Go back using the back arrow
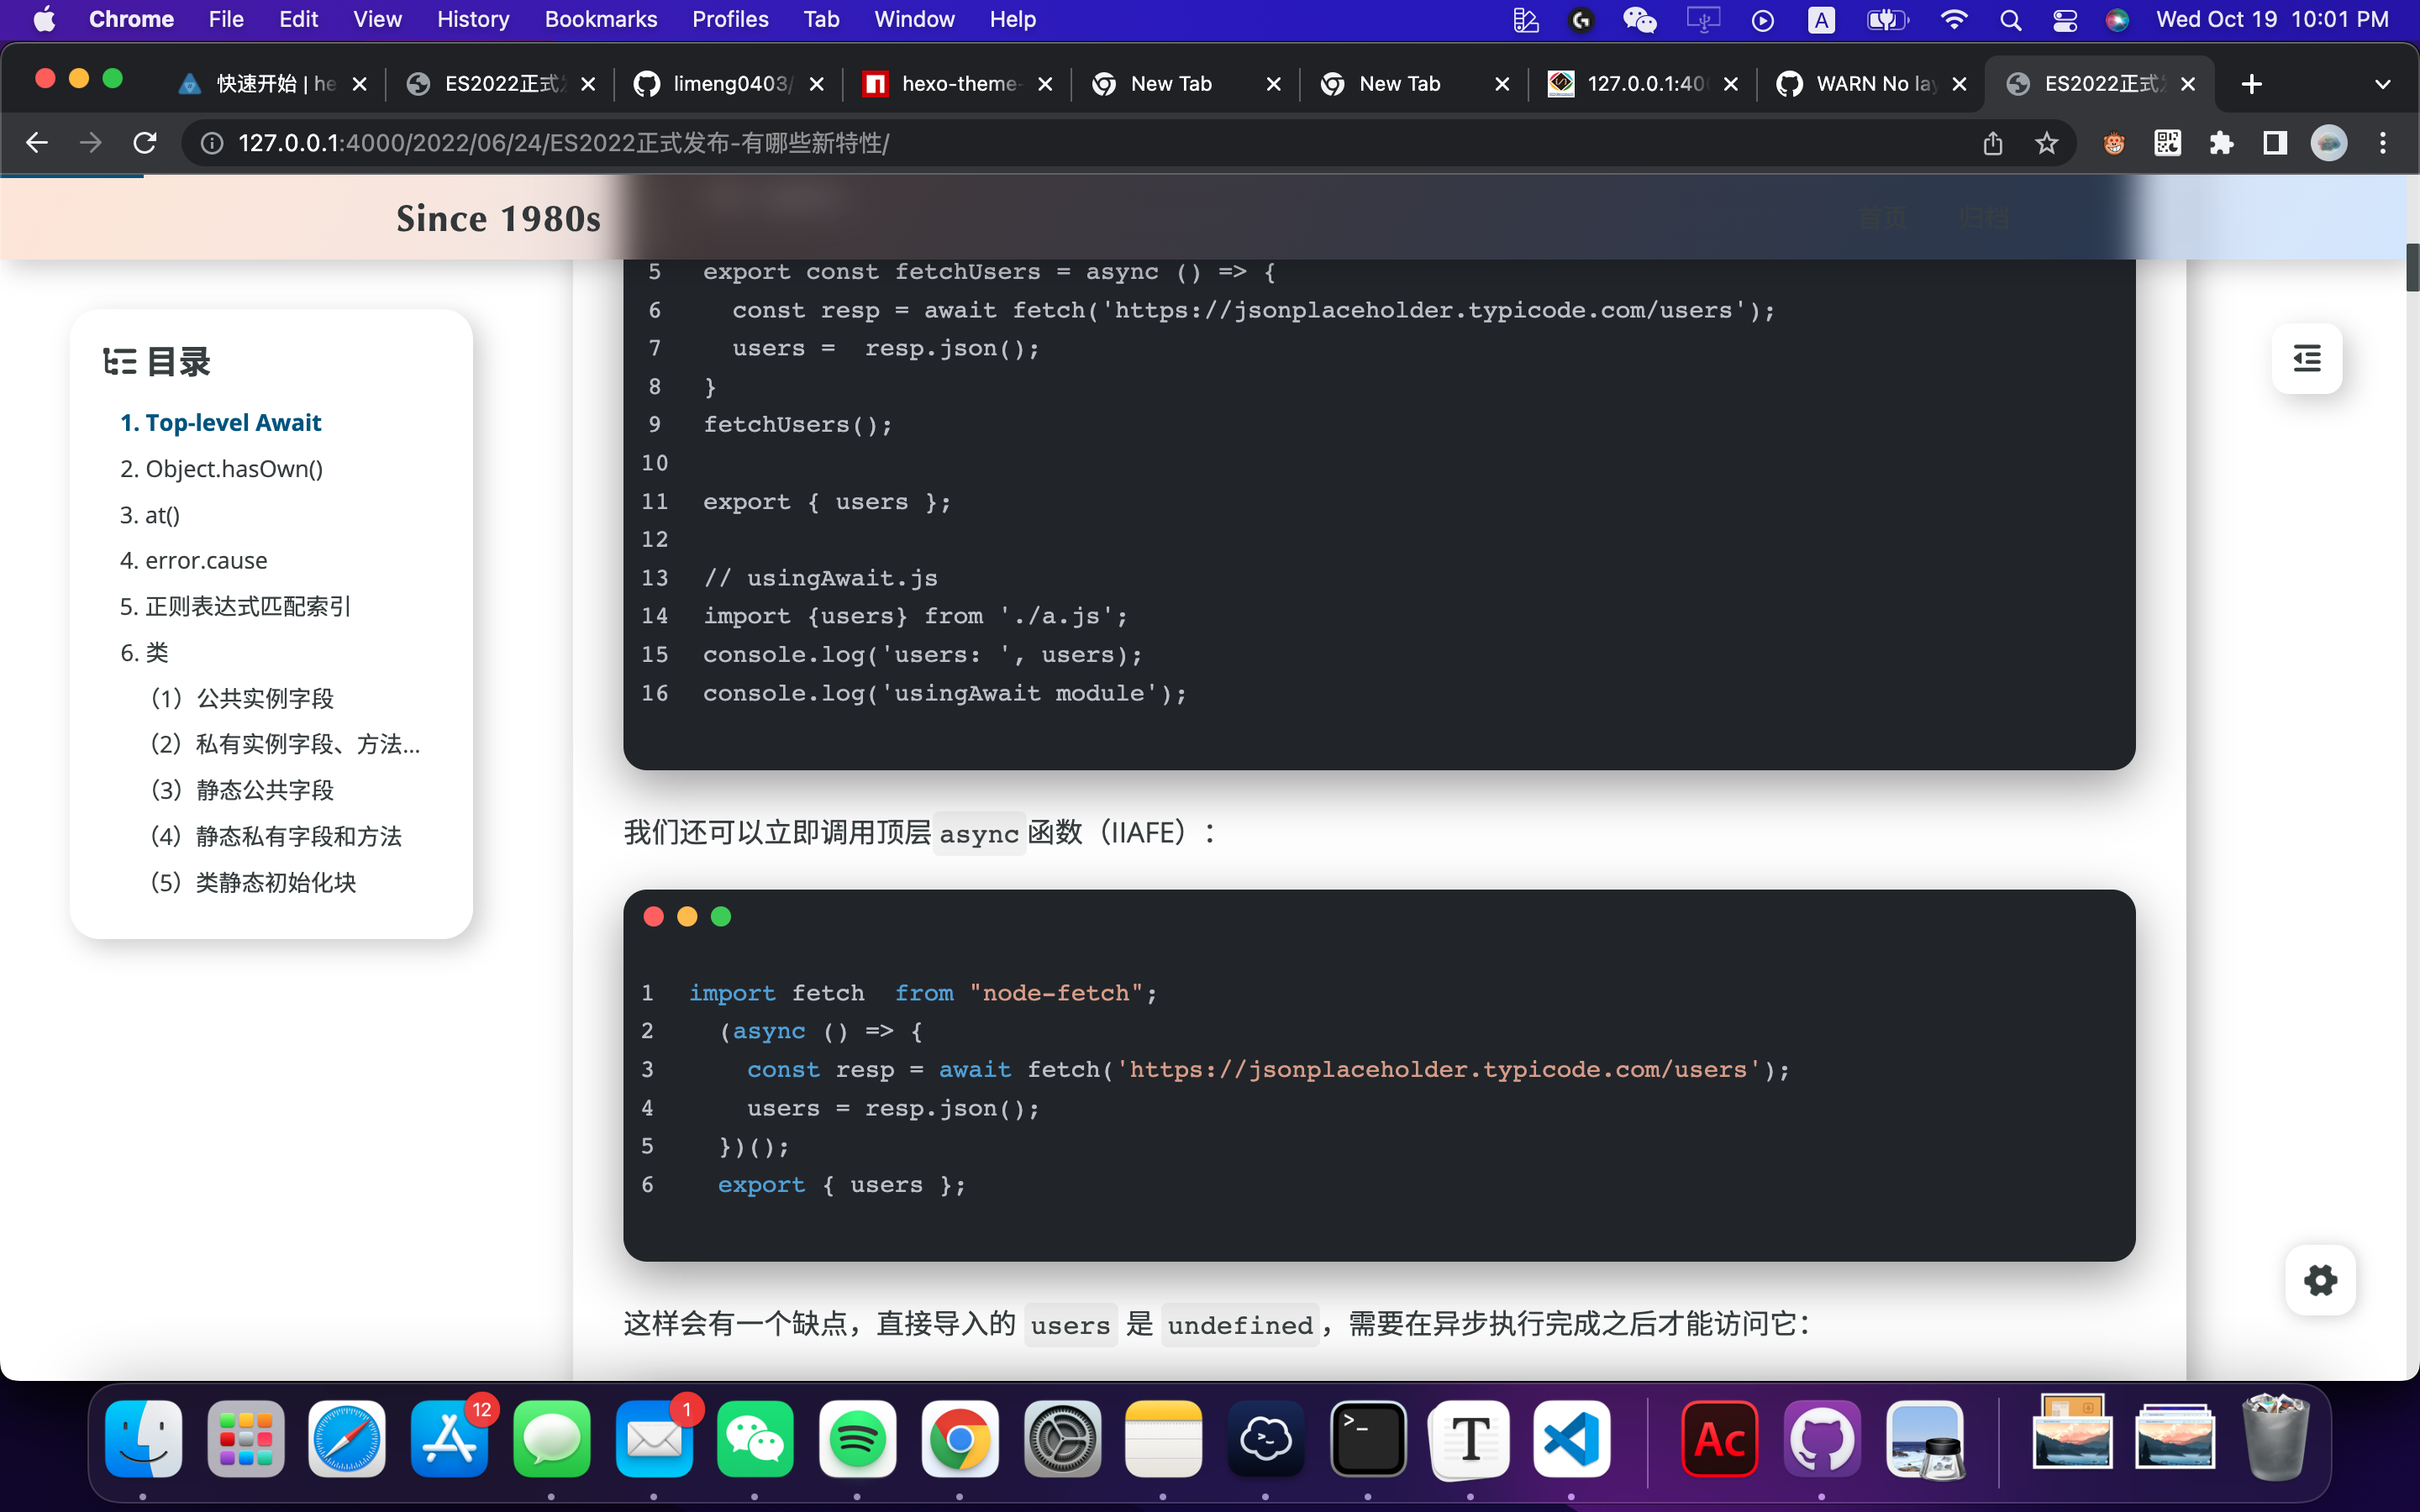Screen dimensions: 2420x1512 (x=37, y=143)
